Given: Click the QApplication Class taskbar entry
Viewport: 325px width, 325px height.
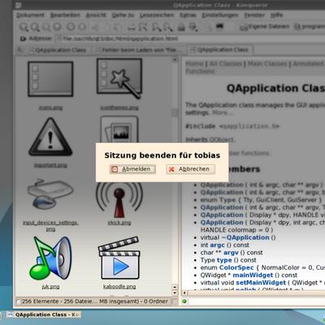Looking at the screenshot, I should [x=44, y=314].
